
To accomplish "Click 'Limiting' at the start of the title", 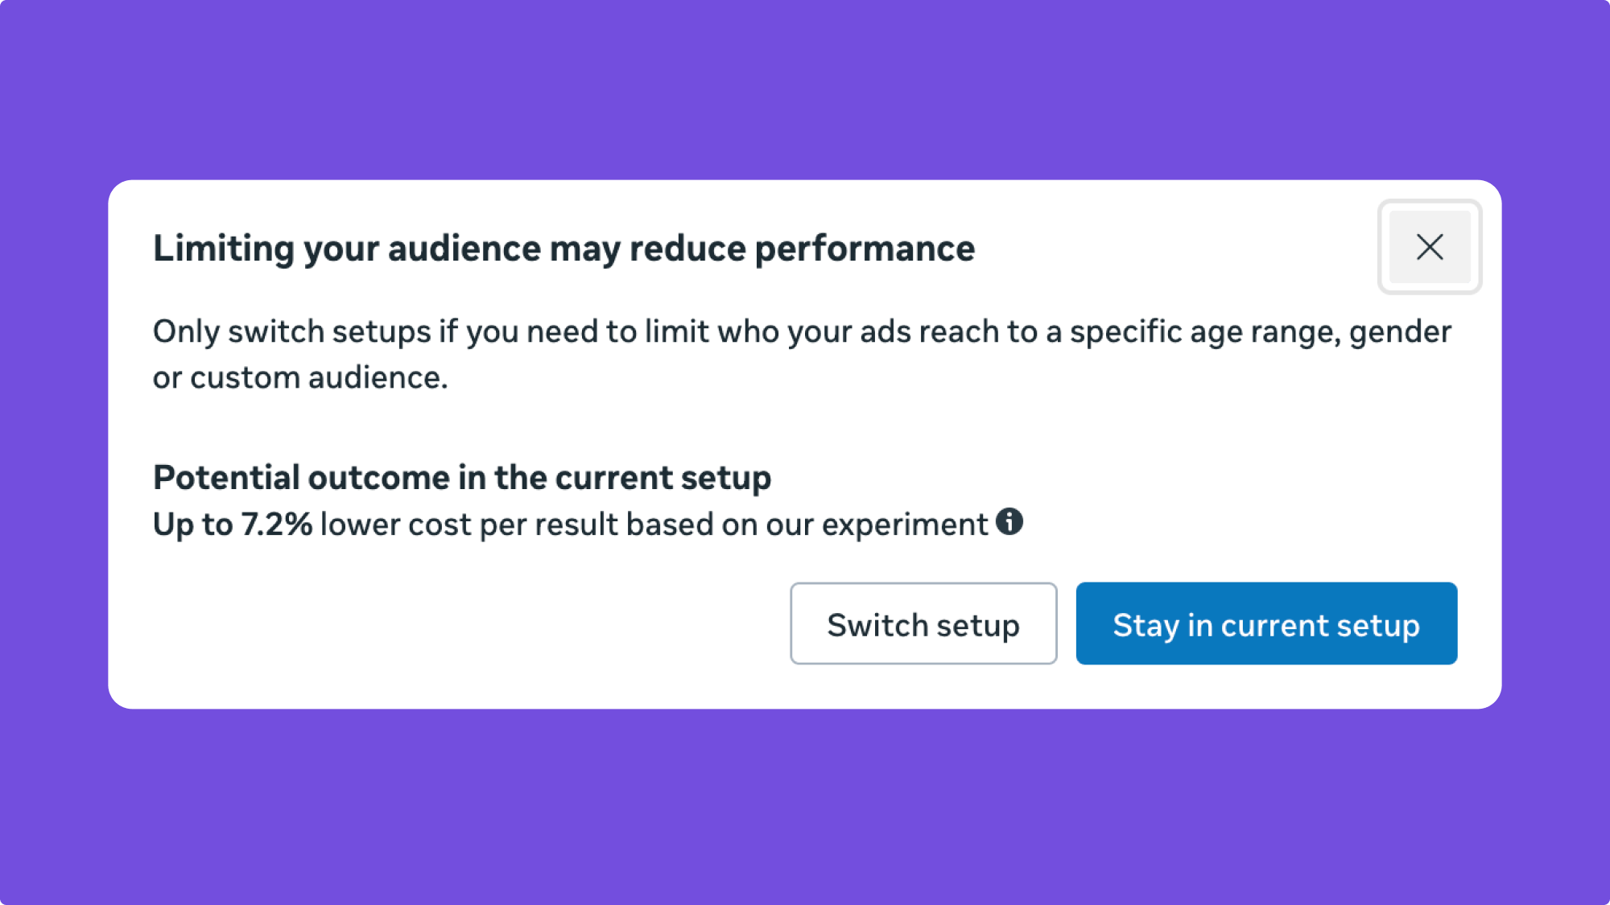I will click(223, 249).
